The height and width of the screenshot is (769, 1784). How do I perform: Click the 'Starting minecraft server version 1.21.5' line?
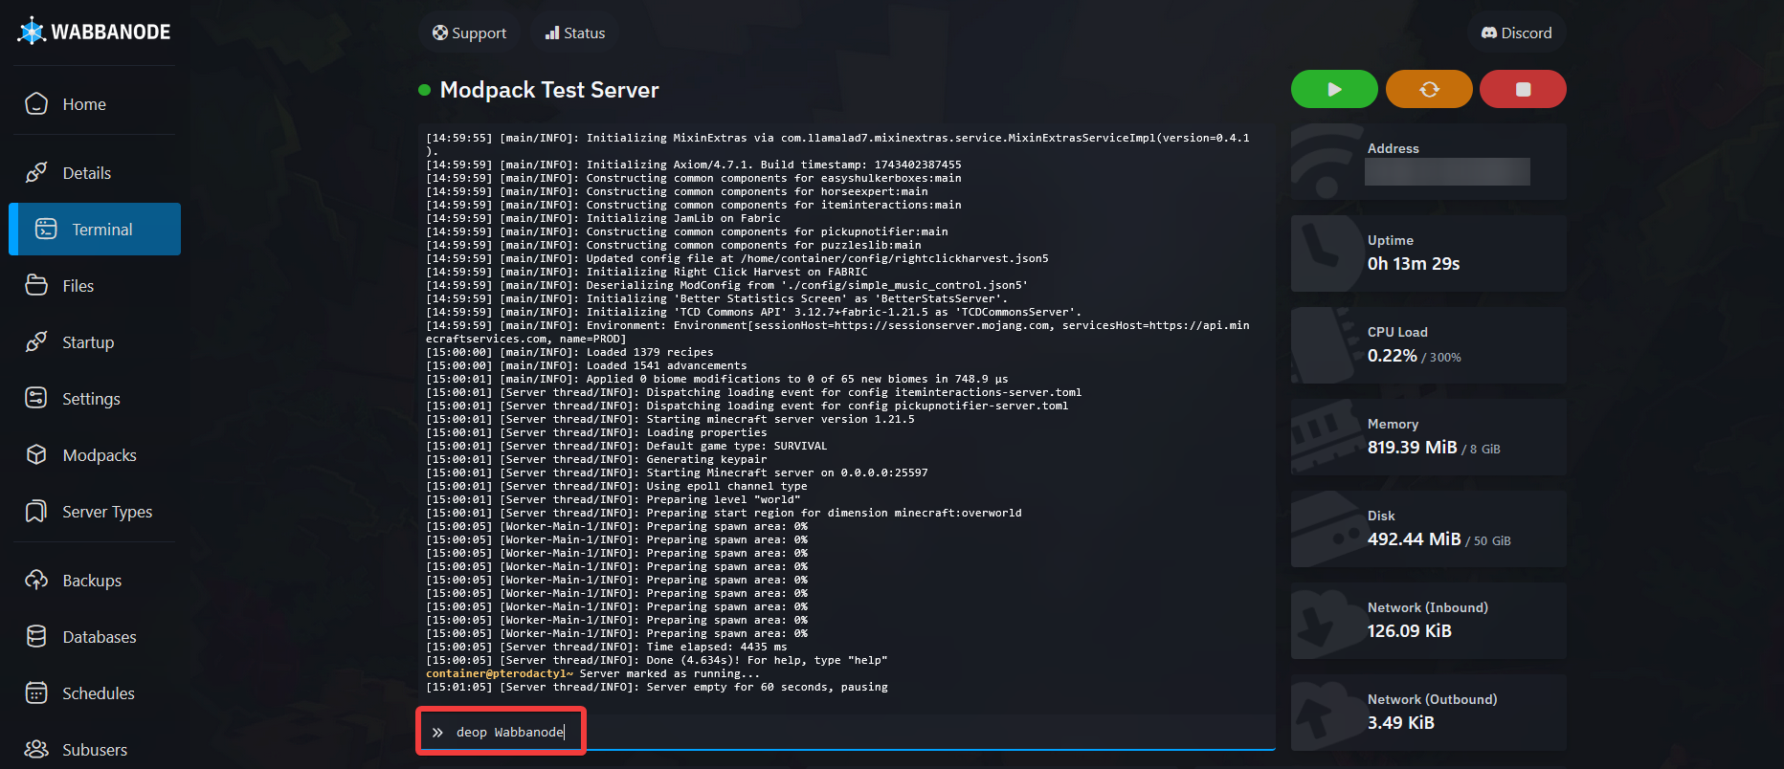point(670,419)
